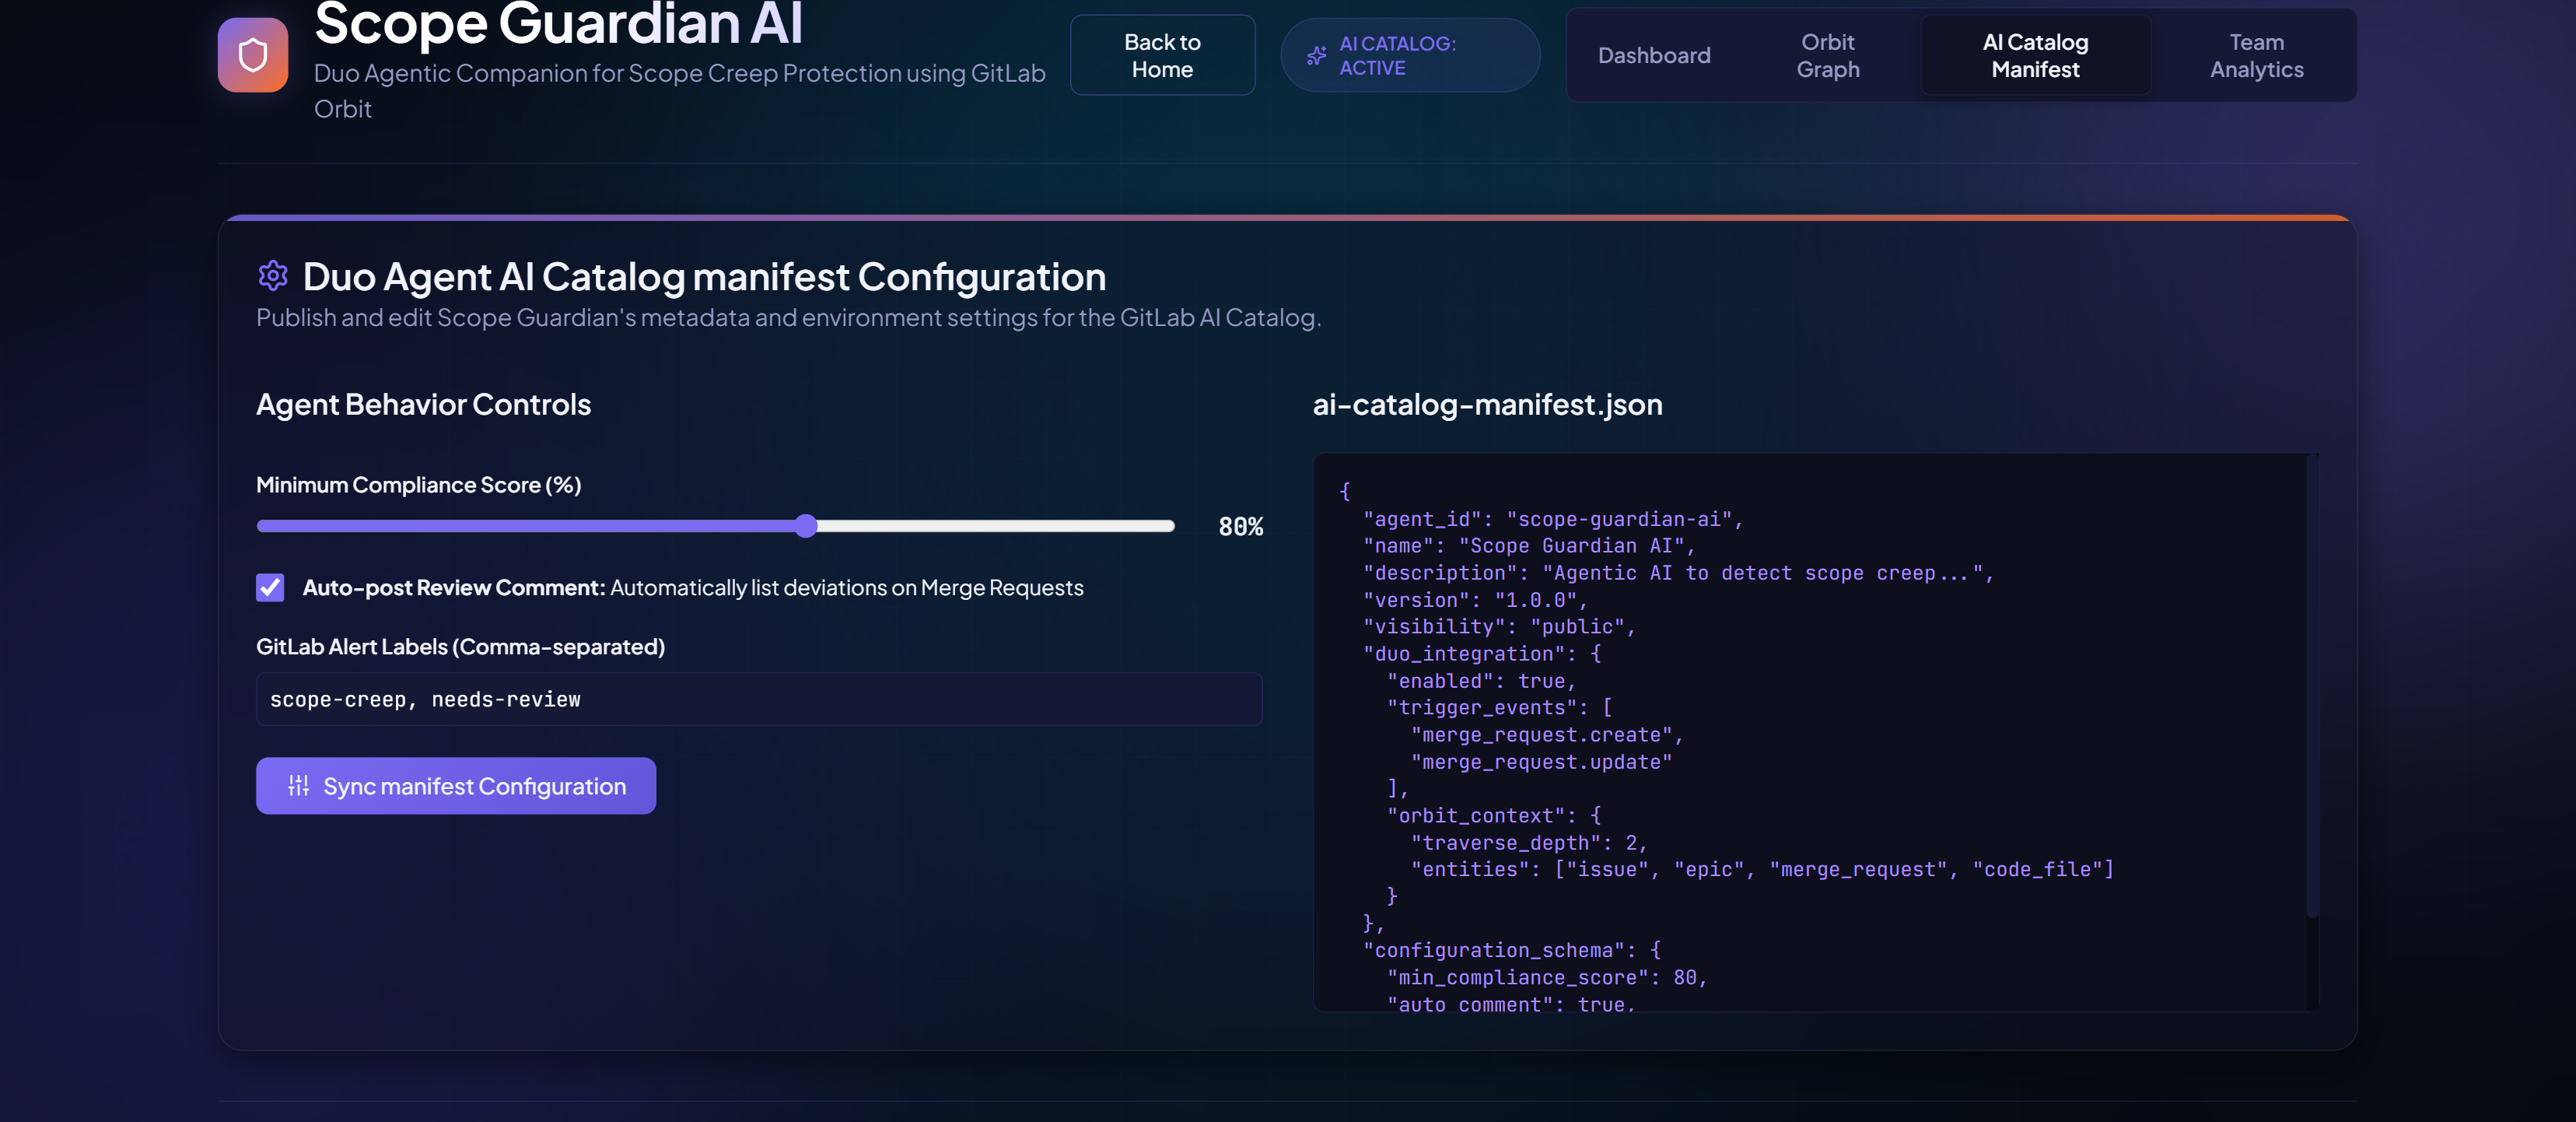Click the "agent_id": "scope-guardian-ai" line
The image size is (2576, 1122).
tap(1553, 519)
